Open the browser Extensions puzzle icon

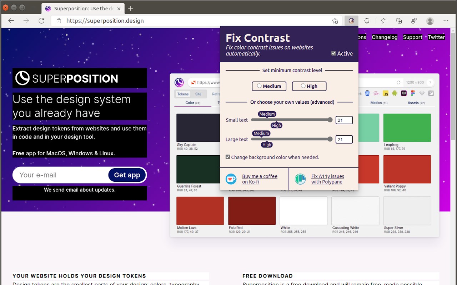click(367, 21)
